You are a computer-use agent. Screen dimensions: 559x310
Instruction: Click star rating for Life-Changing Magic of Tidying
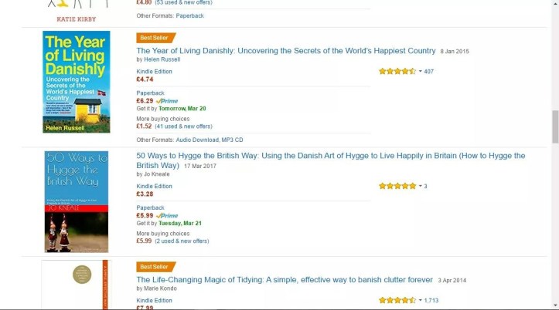click(x=397, y=300)
